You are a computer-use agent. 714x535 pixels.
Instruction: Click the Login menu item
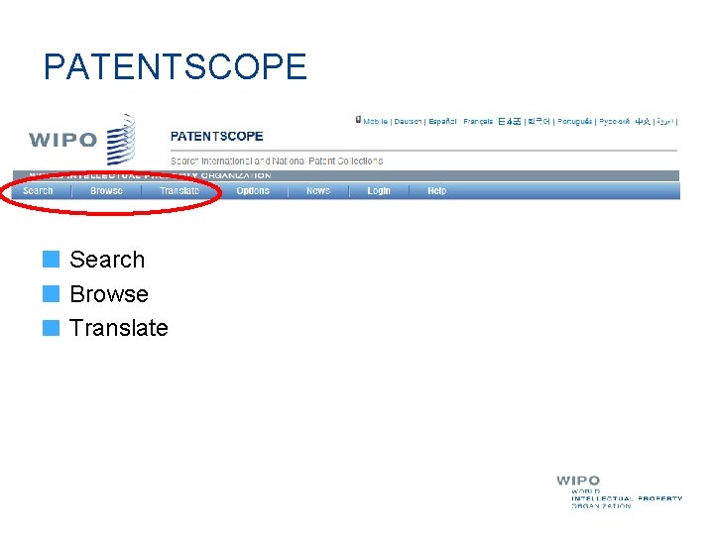(x=379, y=191)
